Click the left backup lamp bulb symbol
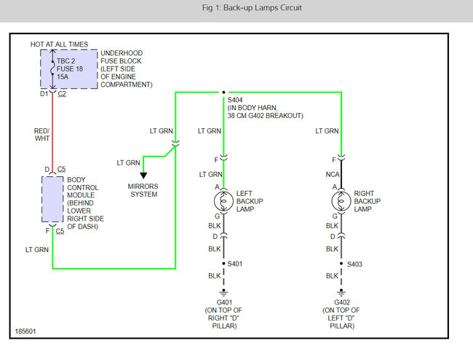This screenshot has width=473, height=349. tap(223, 201)
